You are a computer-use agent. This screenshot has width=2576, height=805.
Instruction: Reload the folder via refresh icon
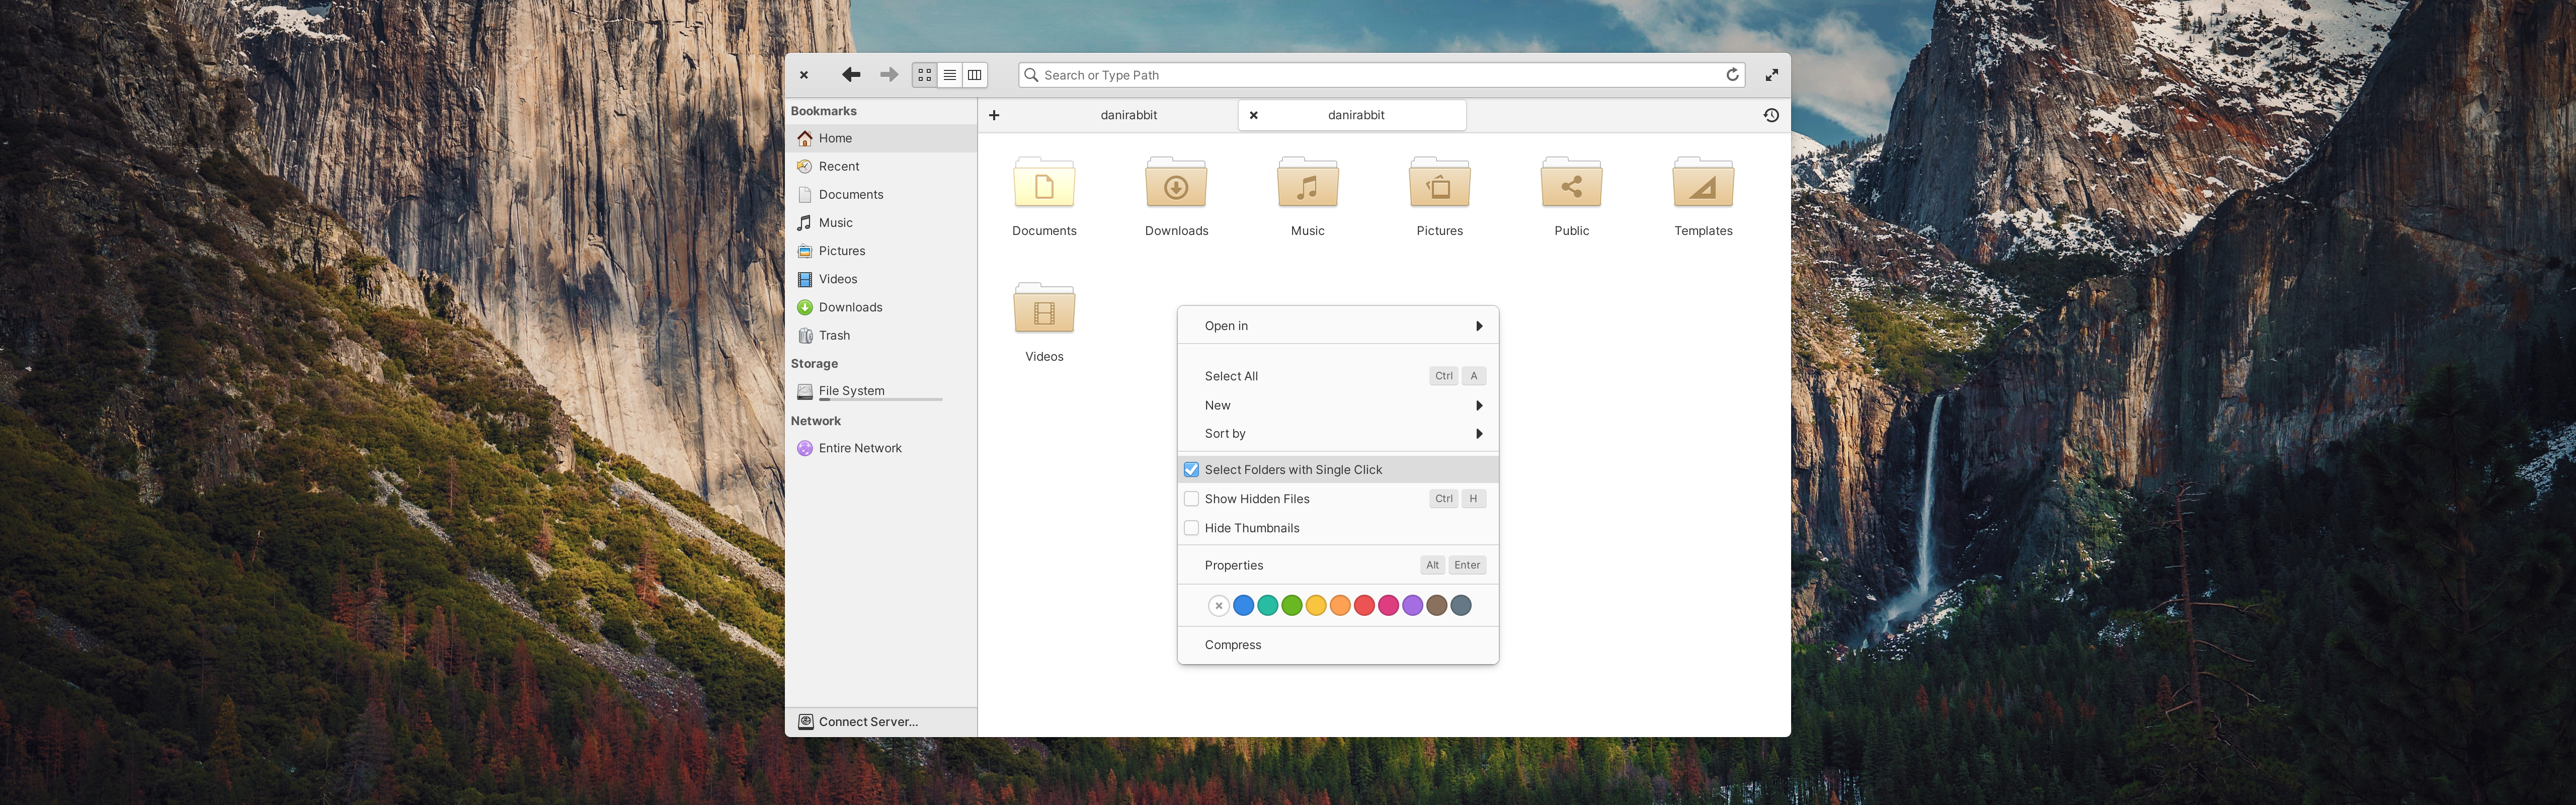1732,75
